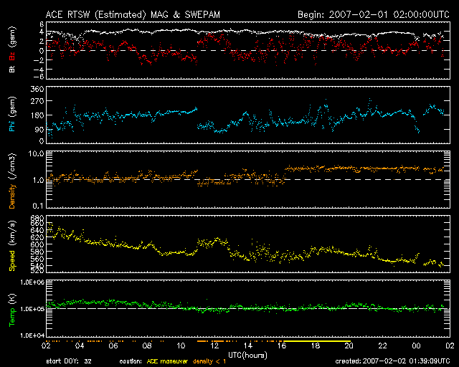Click the white 'Bt' axis label
The image size is (459, 367).
point(12,69)
